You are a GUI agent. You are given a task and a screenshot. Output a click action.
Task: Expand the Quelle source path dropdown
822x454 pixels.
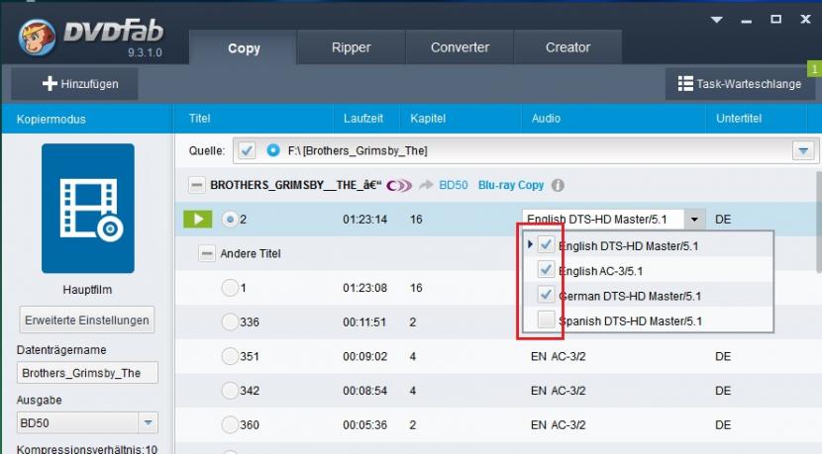(802, 150)
